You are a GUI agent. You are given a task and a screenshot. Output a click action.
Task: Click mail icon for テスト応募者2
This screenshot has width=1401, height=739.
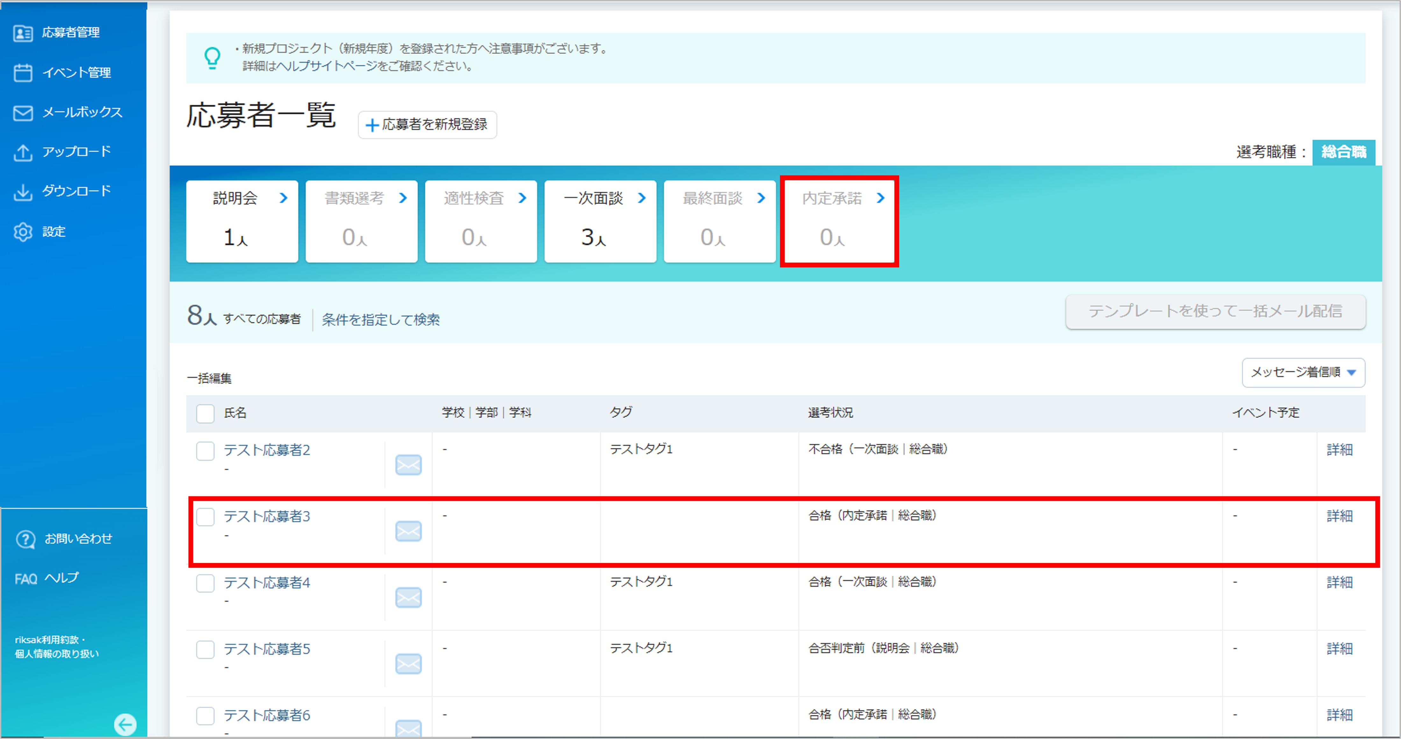409,465
